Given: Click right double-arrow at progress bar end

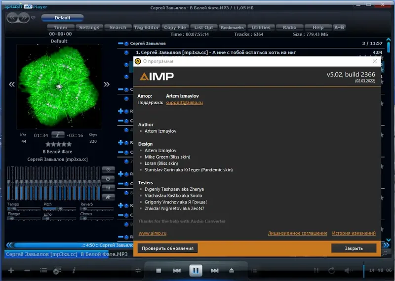Looking at the screenshot, I should pyautogui.click(x=386, y=245).
